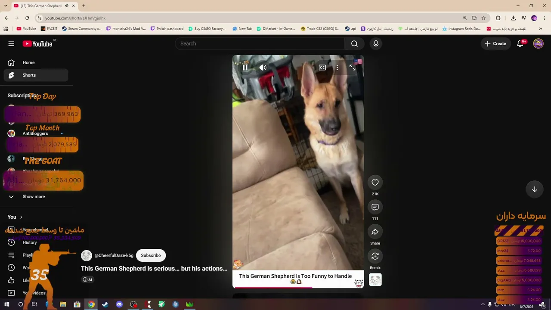Viewport: 551px width, 310px height.
Task: Click the search magnifier button
Action: (354, 43)
